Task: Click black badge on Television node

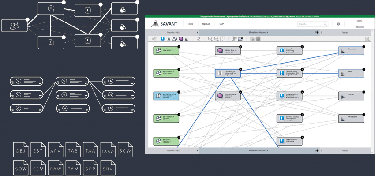Action: 364,47
